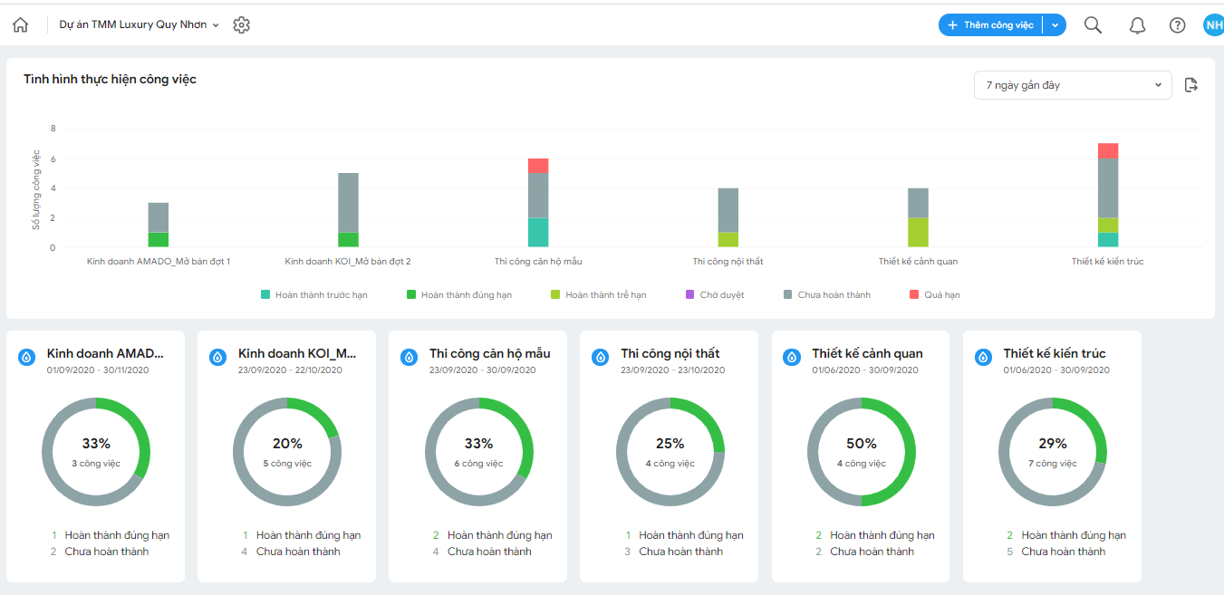
Task: Click blue icon on Thi công nội thất card
Action: tap(600, 358)
